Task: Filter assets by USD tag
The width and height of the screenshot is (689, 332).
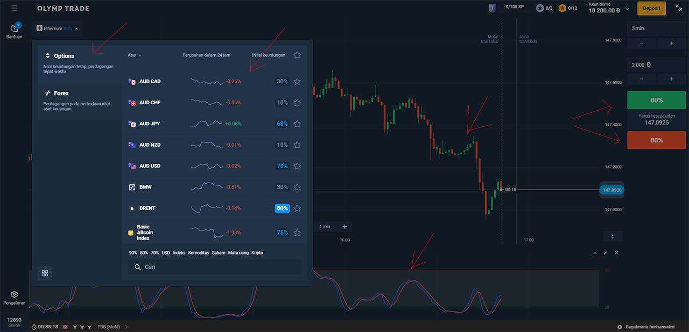Action: pyautogui.click(x=166, y=252)
